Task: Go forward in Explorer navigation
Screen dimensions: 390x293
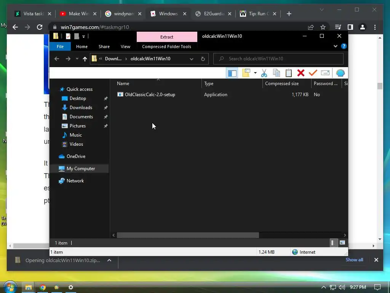Action: click(x=68, y=59)
